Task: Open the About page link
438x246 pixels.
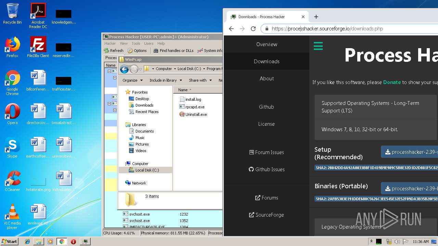Action: pyautogui.click(x=267, y=79)
